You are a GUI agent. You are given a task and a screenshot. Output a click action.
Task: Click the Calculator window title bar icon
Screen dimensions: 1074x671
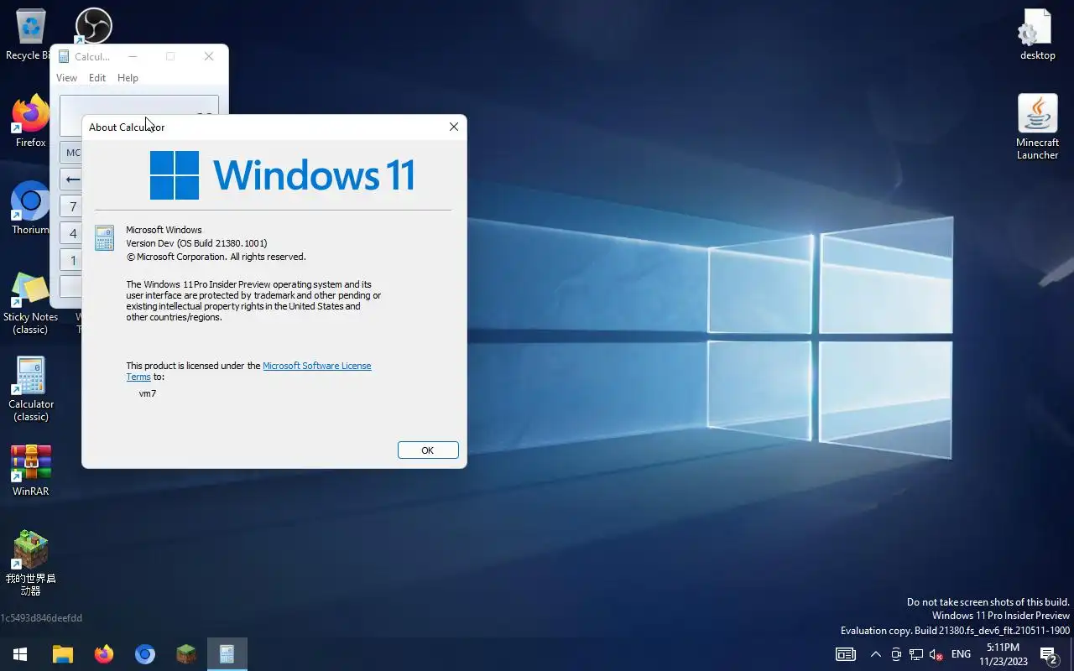pos(64,56)
